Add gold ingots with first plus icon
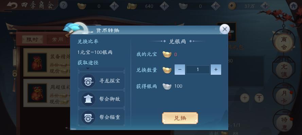The width and height of the screenshot is (302, 135). click(x=114, y=6)
